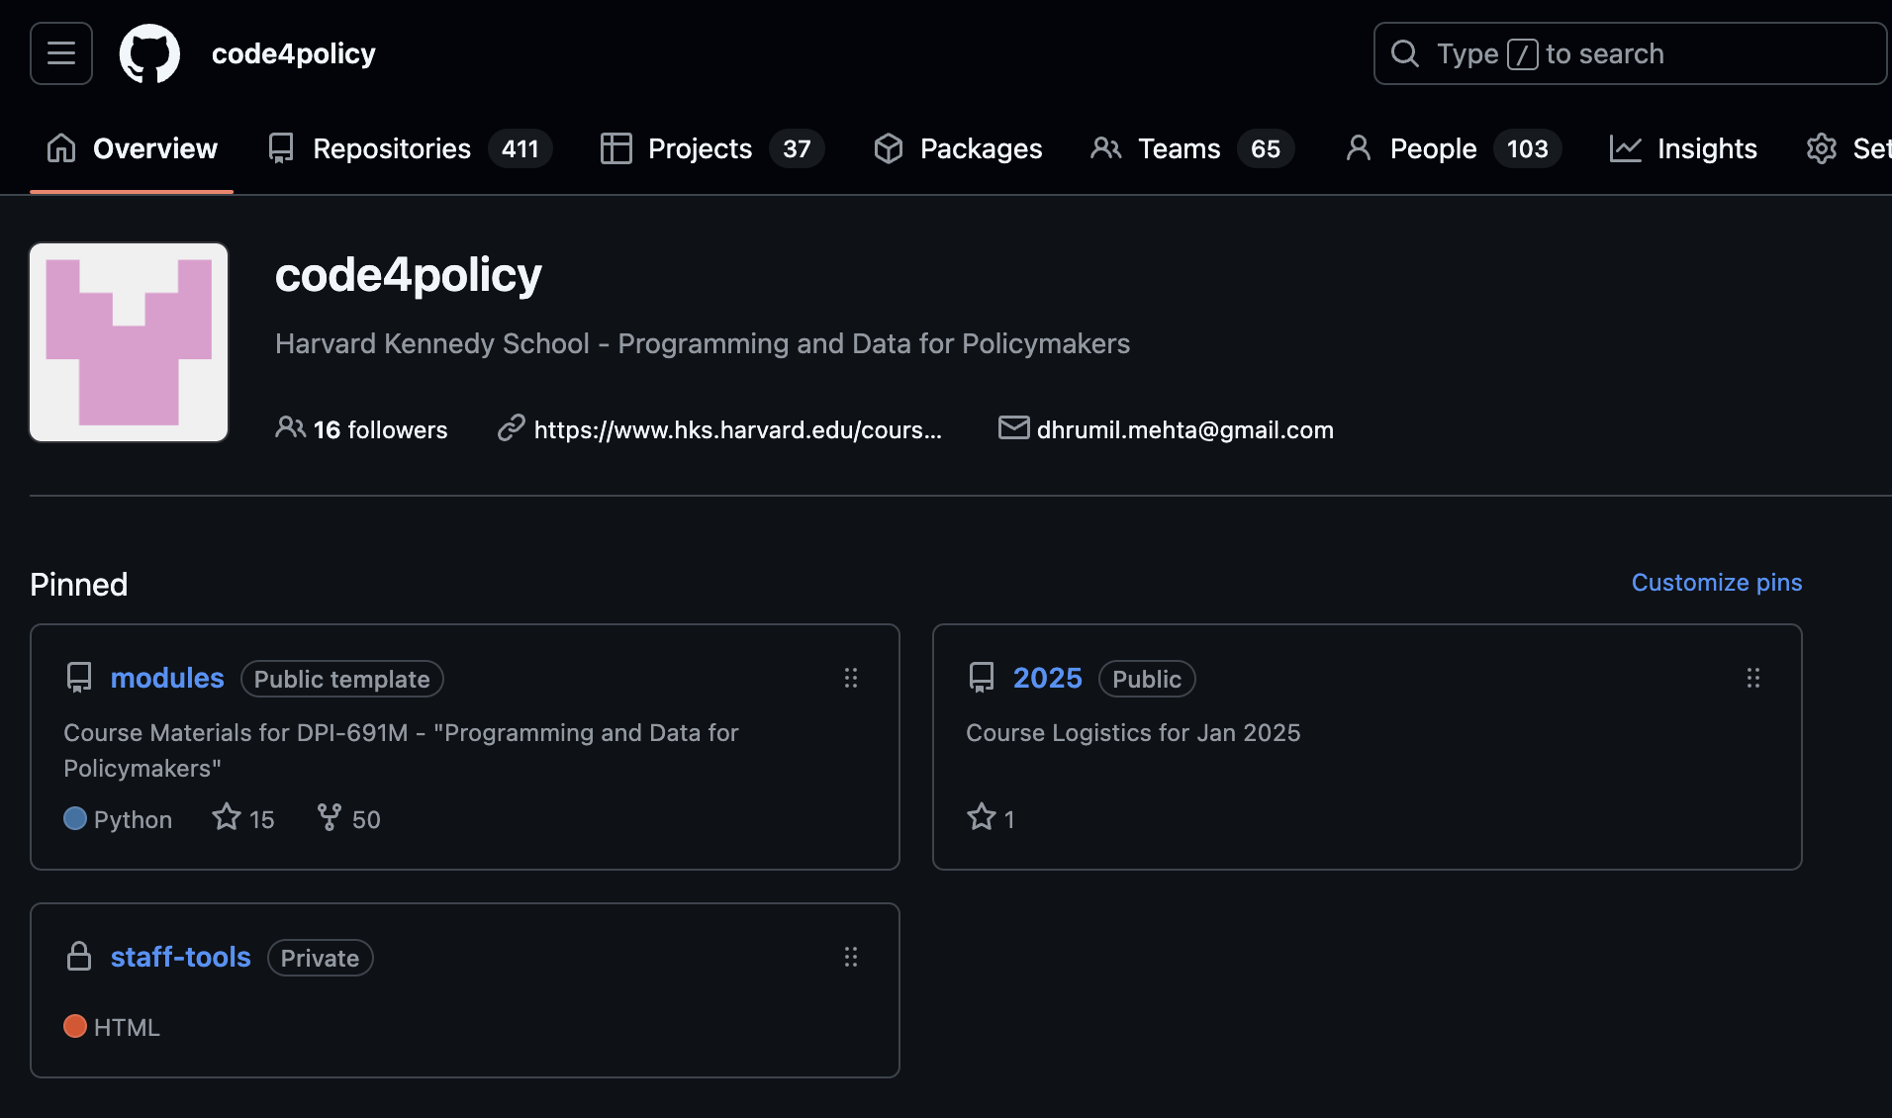Click code4policy in the header breadcrumb
Image resolution: width=1892 pixels, height=1118 pixels.
pos(294,53)
